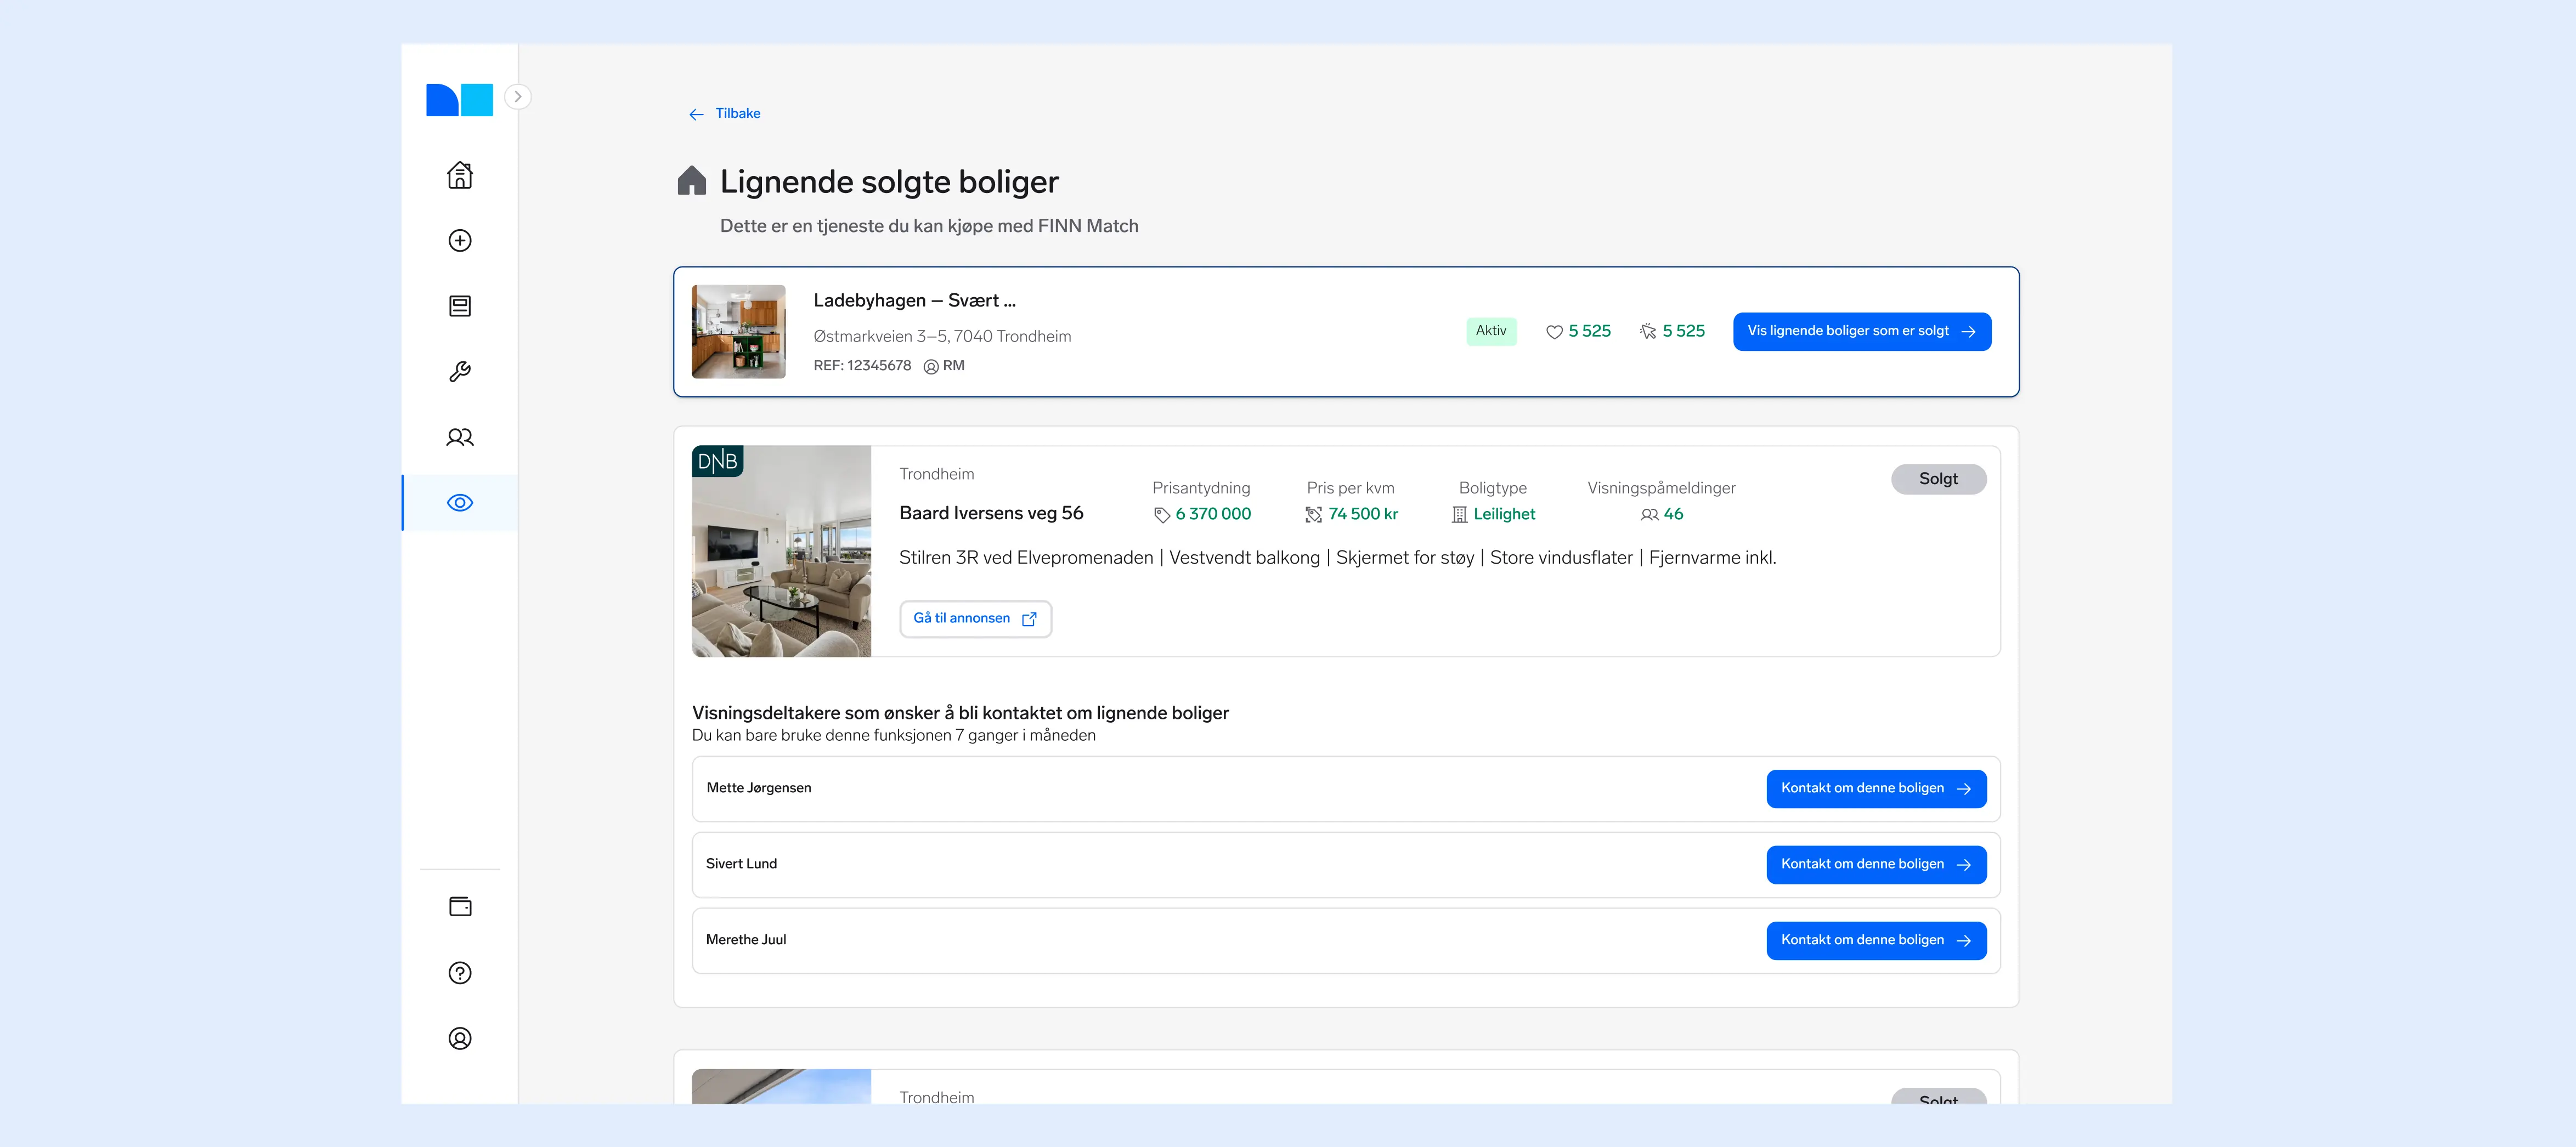2576x1147 pixels.
Task: Click the Pris per kvm column label
Action: click(1350, 489)
